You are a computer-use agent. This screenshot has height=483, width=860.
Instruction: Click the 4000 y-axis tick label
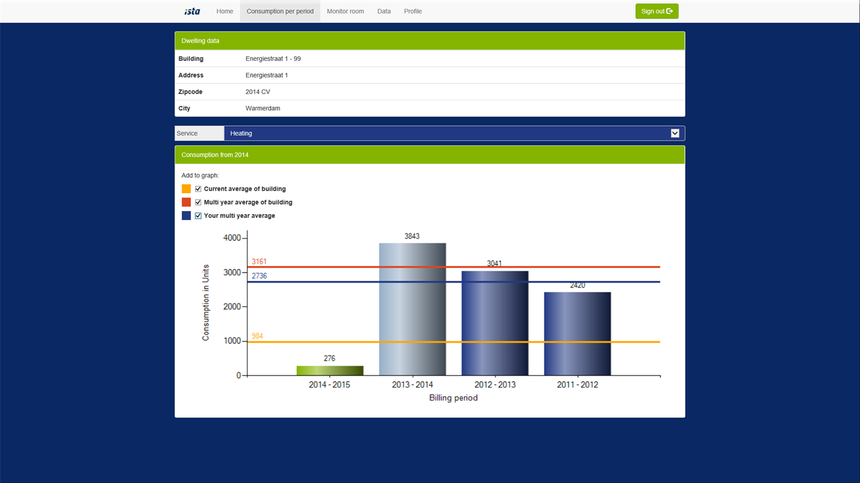[232, 238]
